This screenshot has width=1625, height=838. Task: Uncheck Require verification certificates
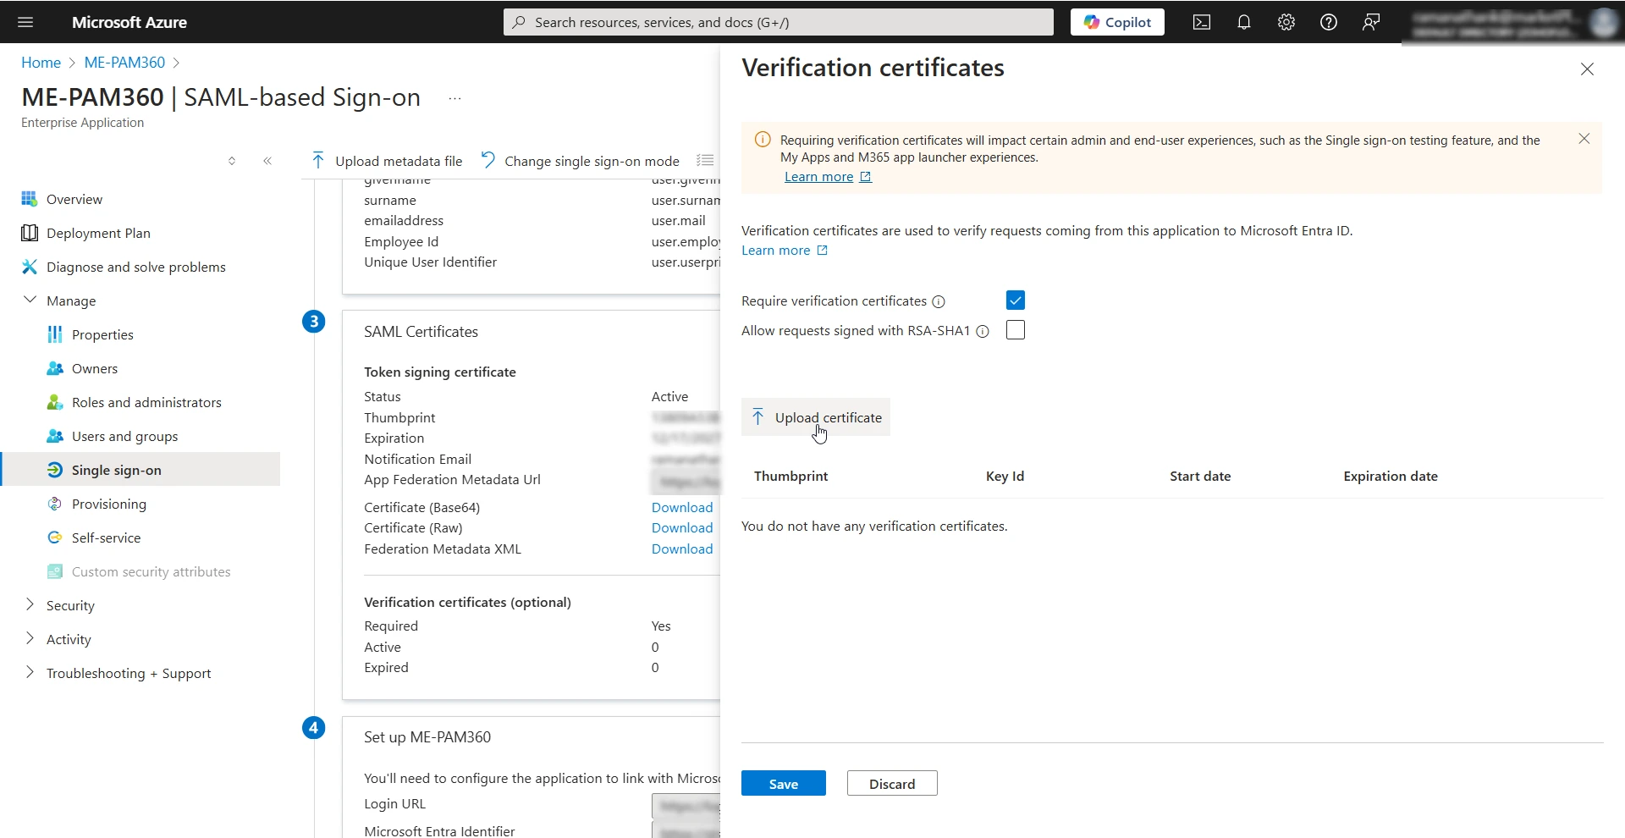(1015, 300)
